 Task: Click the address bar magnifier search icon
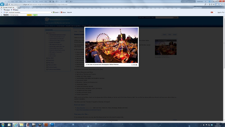pos(205,5)
